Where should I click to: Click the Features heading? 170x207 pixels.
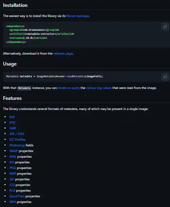pyautogui.click(x=13, y=98)
